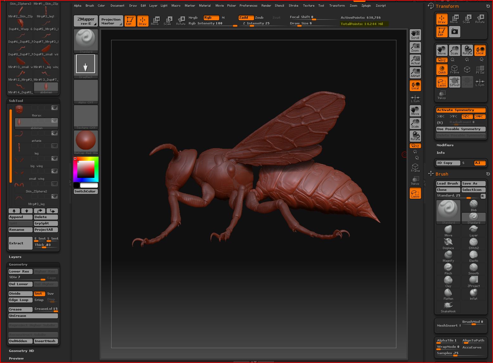Toggle the Zsub mode

pyautogui.click(x=259, y=18)
